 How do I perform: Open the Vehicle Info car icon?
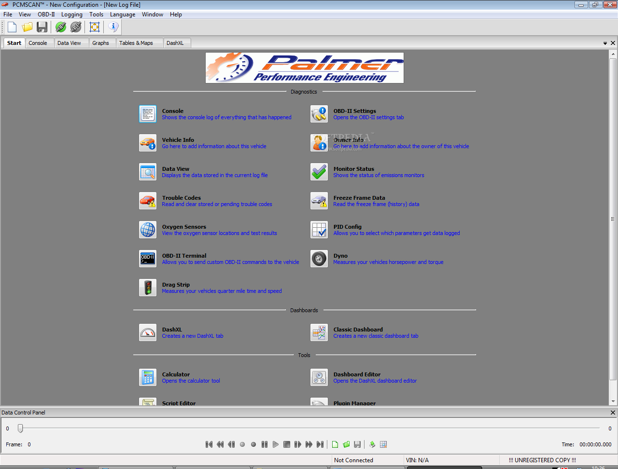(x=148, y=143)
